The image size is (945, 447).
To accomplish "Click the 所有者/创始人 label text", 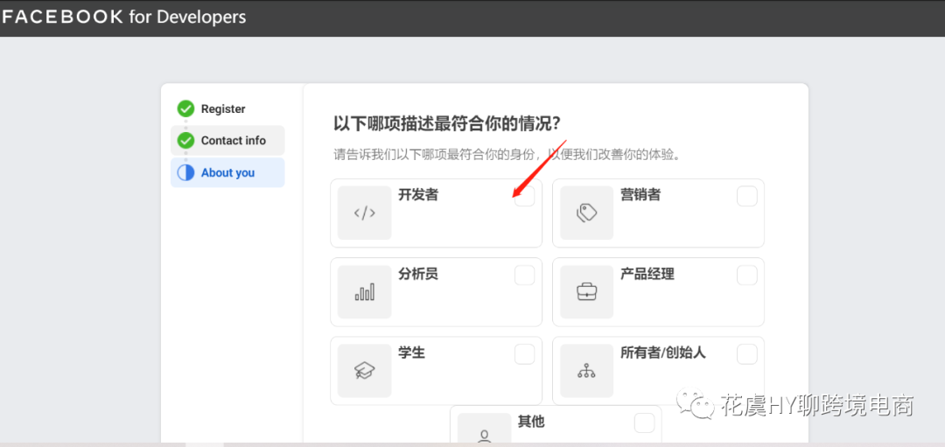I will click(x=663, y=353).
